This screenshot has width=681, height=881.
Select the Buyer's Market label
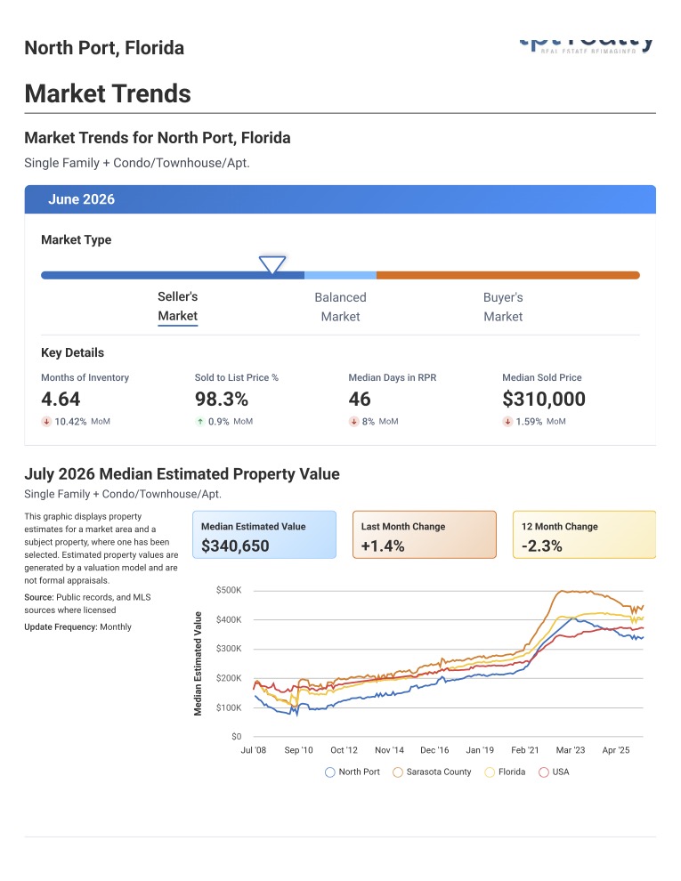coord(503,307)
